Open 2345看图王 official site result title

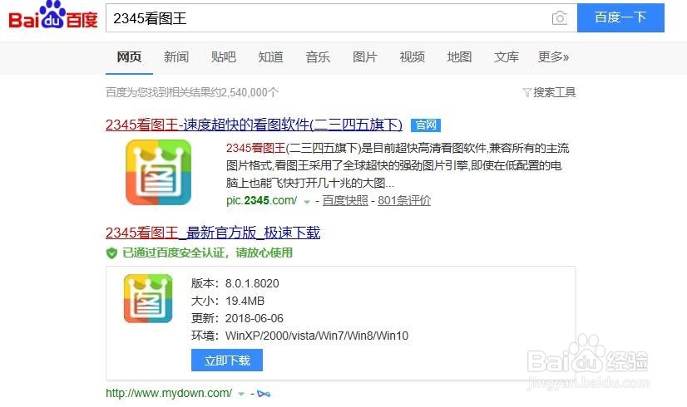(254, 125)
